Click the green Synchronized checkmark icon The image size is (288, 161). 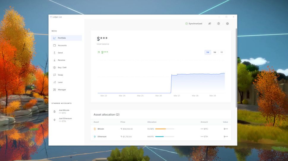pos(186,24)
